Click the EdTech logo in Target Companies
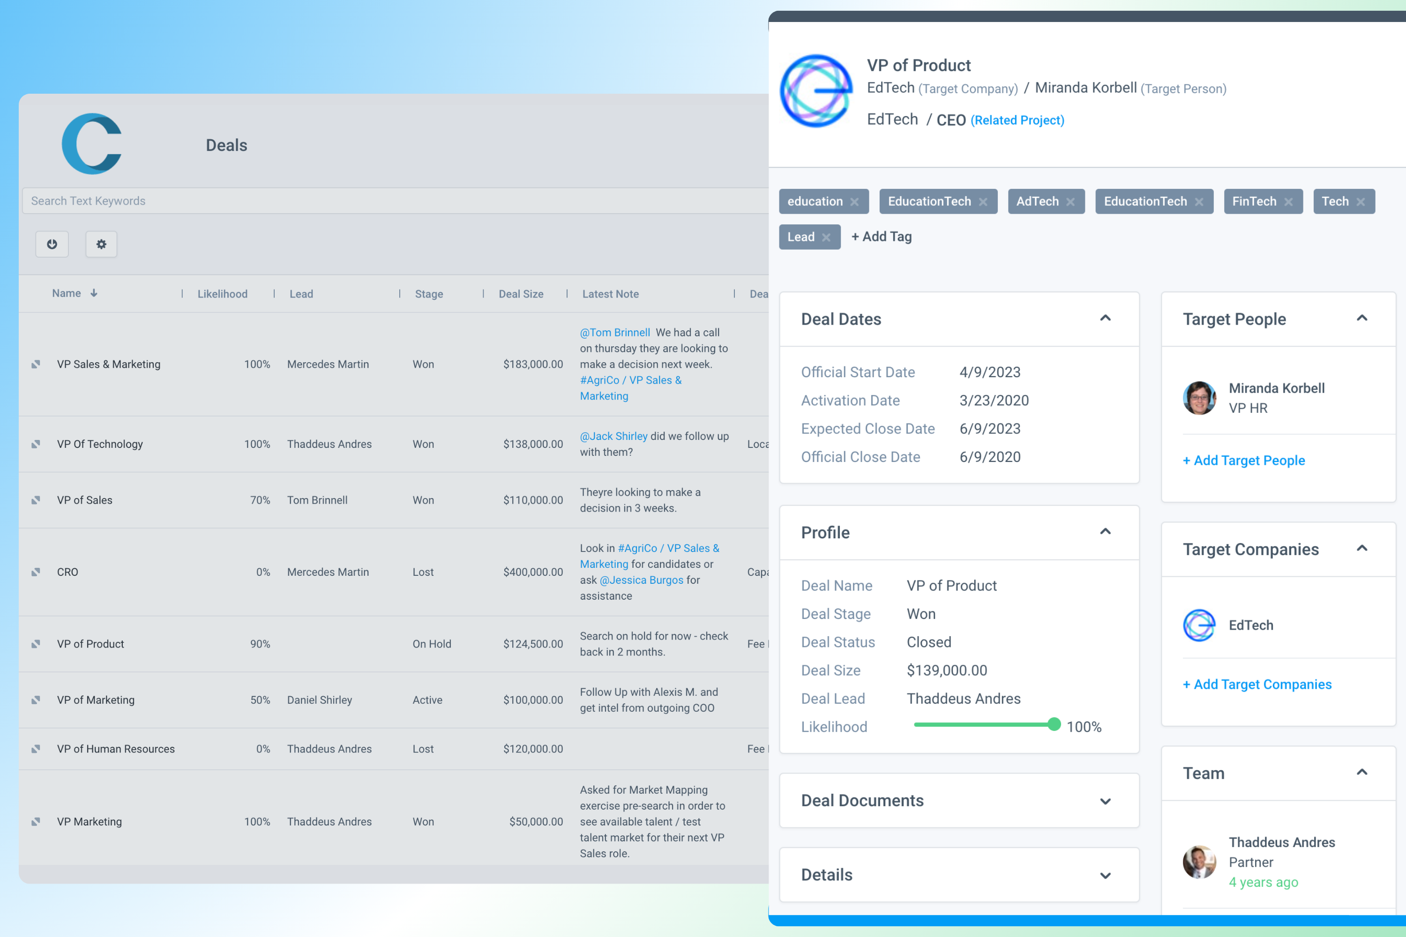Viewport: 1406px width, 937px height. tap(1199, 625)
